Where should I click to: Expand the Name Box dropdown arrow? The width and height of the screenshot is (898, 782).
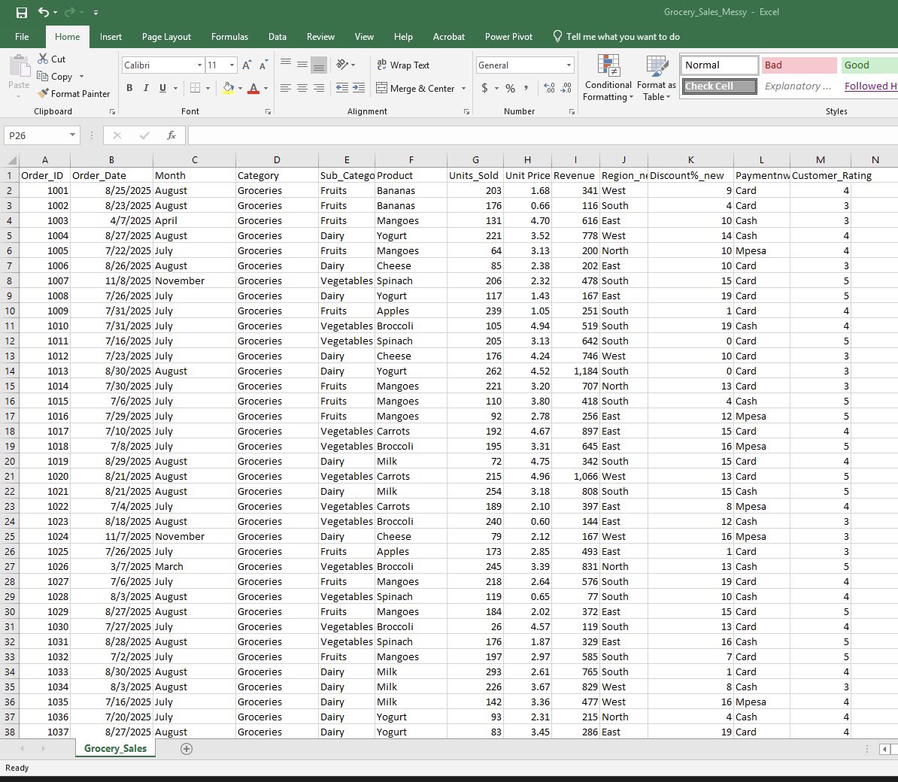coord(72,135)
